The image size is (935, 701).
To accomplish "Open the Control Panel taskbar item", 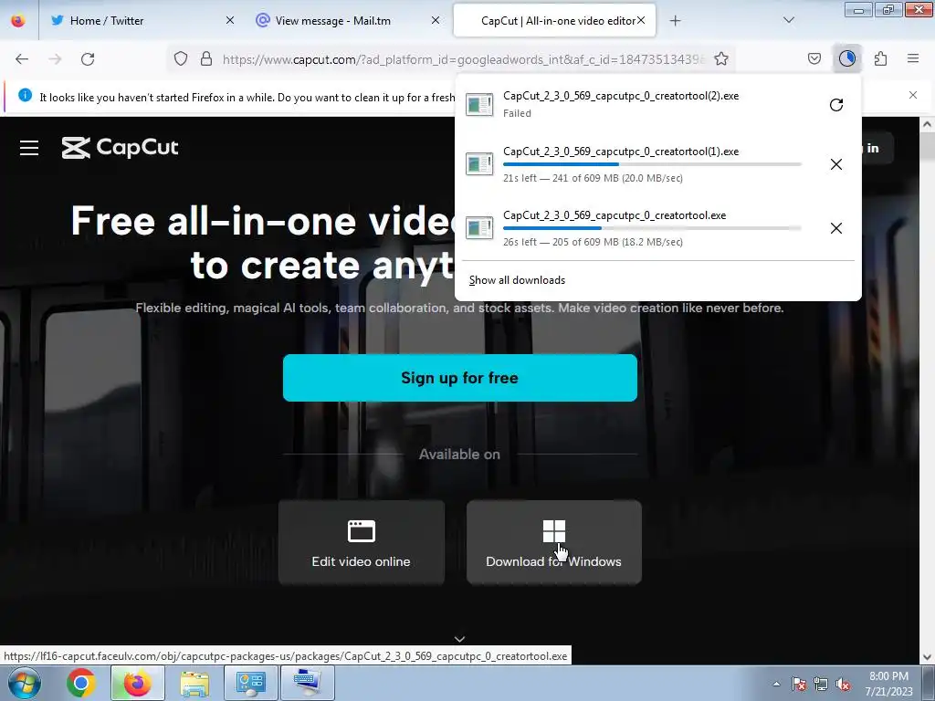I will [250, 683].
